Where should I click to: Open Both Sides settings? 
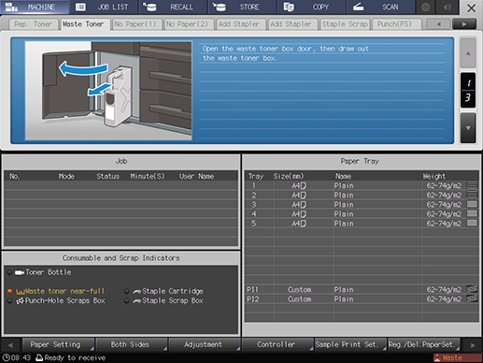[x=131, y=344]
